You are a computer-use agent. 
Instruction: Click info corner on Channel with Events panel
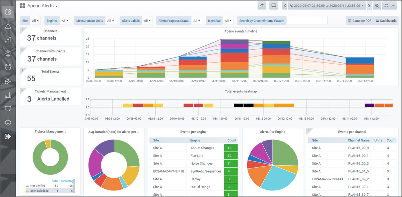[x=22, y=50]
